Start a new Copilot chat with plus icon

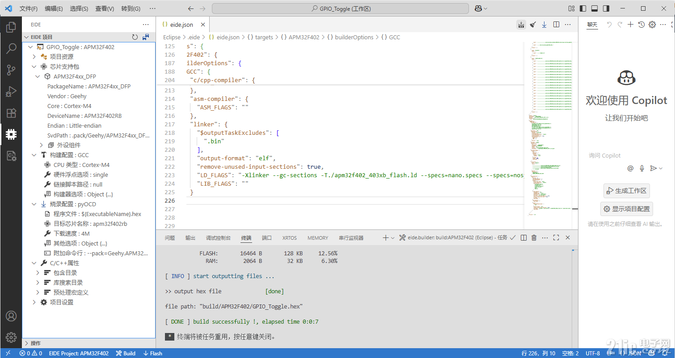[x=630, y=25]
